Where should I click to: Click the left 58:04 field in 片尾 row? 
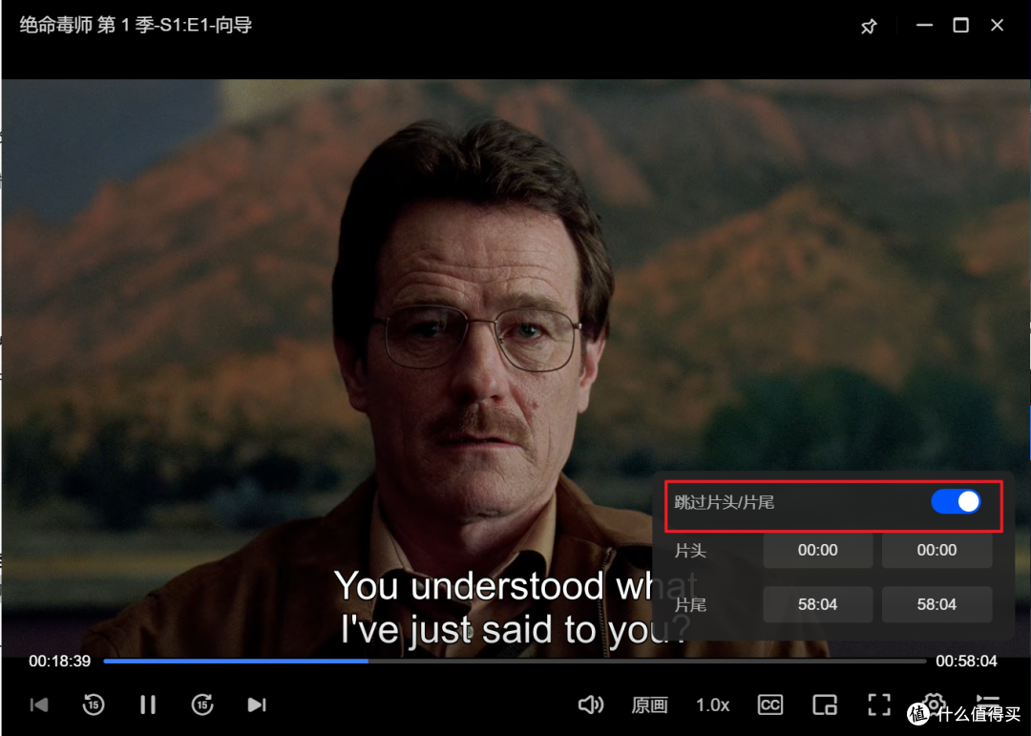click(818, 604)
